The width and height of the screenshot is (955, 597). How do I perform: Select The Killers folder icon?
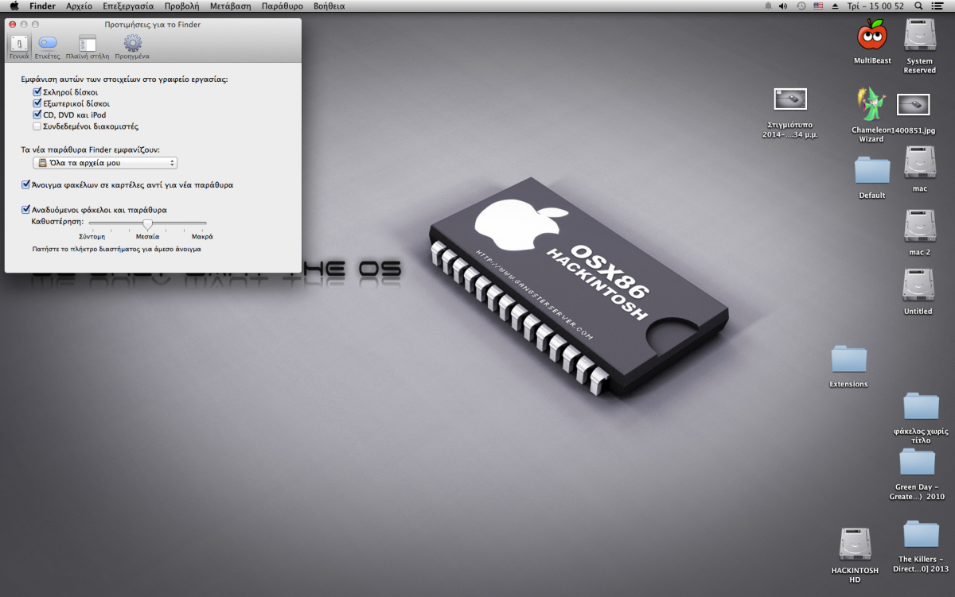click(x=922, y=534)
